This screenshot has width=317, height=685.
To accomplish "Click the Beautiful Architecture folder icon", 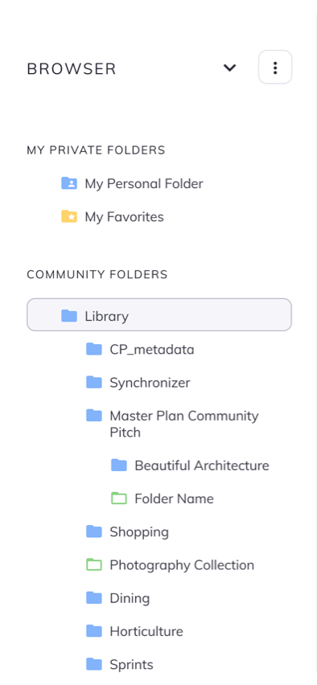I will [119, 465].
